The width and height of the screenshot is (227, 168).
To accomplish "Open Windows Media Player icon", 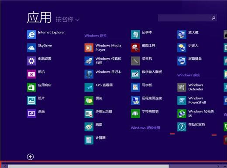I will click(x=89, y=48).
